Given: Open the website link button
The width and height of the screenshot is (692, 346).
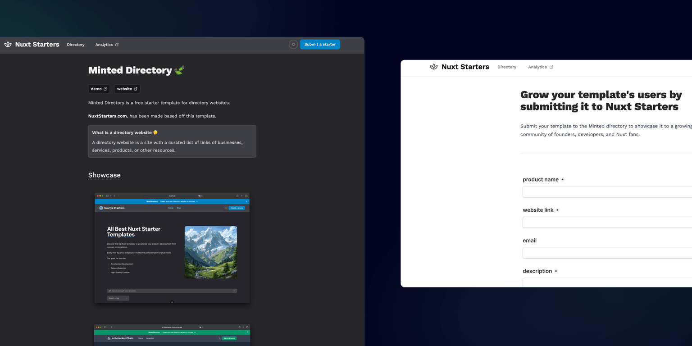Looking at the screenshot, I should click(127, 89).
